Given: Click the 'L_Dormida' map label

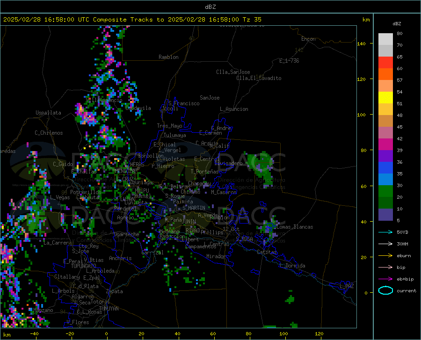Looking at the screenshot, I should 292,266.
